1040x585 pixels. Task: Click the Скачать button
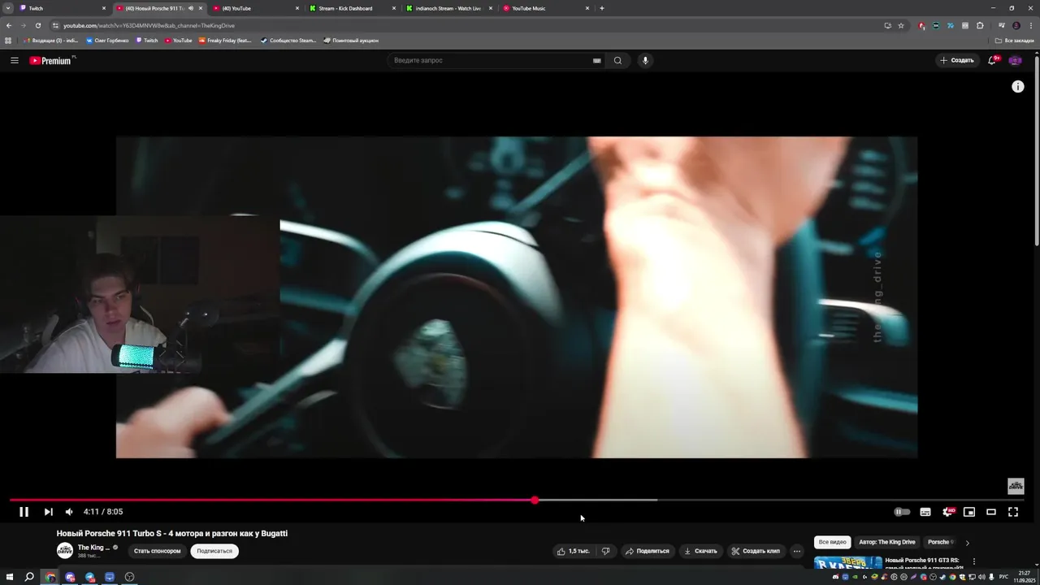pyautogui.click(x=701, y=551)
